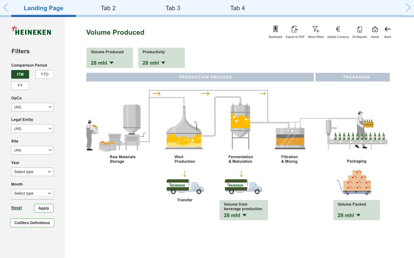Click the Heineken logo in sidebar
The height and width of the screenshot is (258, 414).
(31, 31)
